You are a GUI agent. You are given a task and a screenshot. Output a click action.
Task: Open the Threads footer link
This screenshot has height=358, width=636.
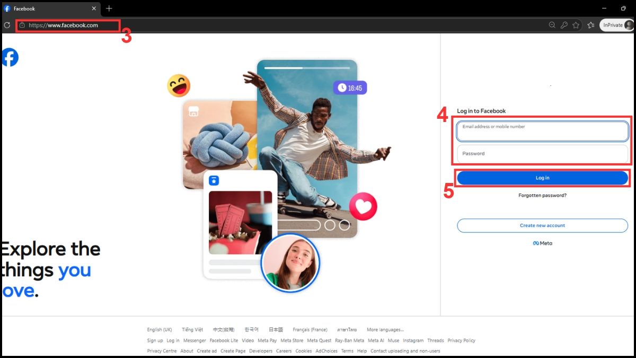click(x=436, y=340)
